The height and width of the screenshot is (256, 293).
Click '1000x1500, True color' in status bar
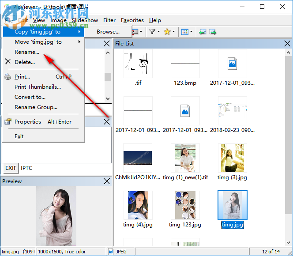(62, 252)
